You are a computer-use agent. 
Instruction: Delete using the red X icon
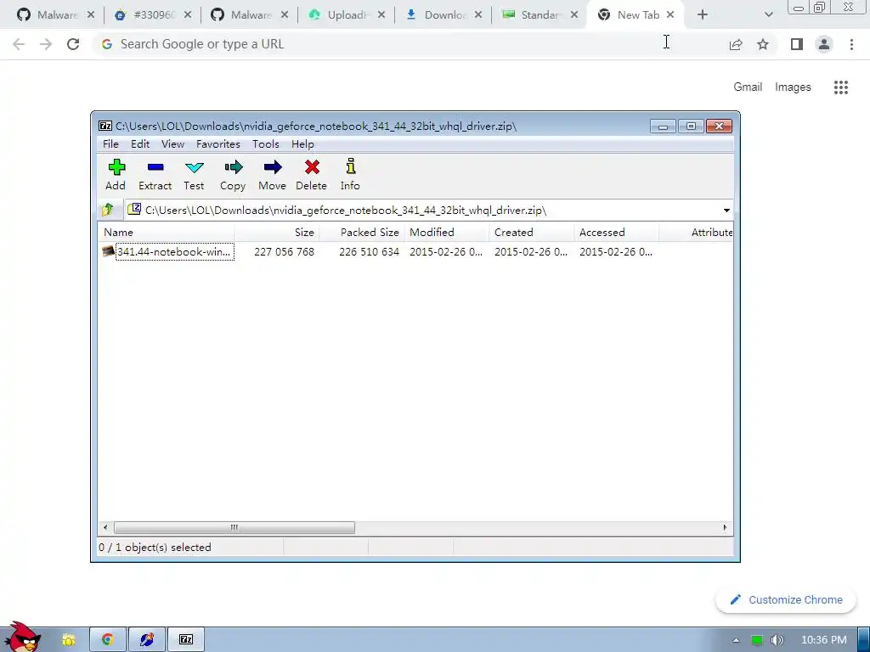tap(312, 175)
